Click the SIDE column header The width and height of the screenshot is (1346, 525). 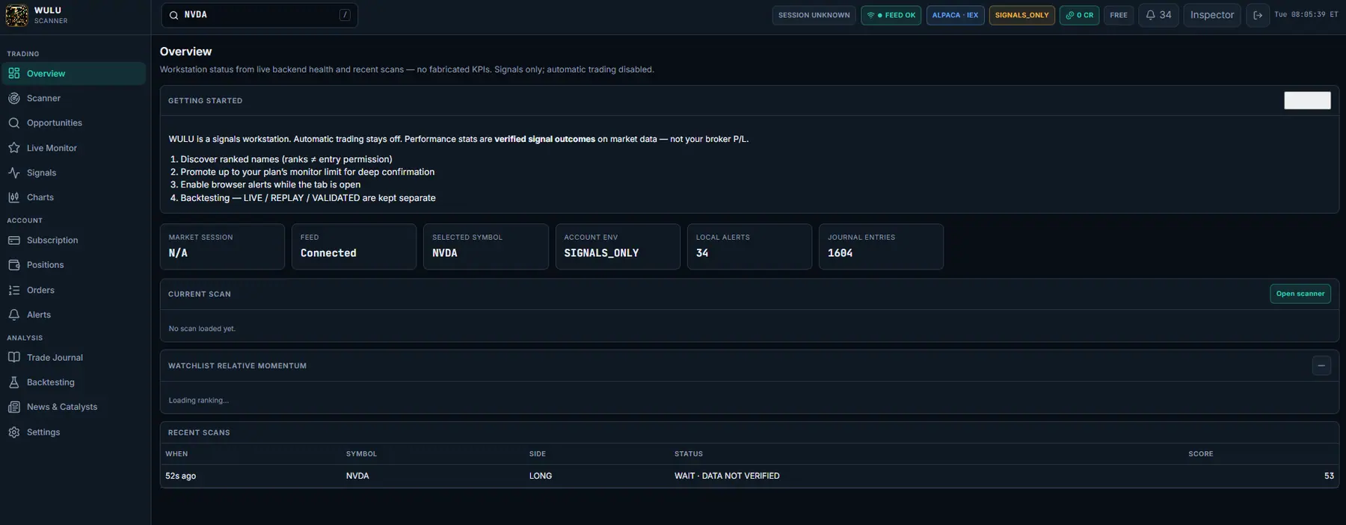coord(538,453)
